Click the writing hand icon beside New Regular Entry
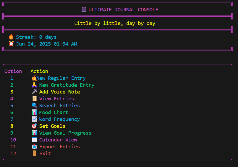Viewport: 238px width, 167px height. [34, 78]
